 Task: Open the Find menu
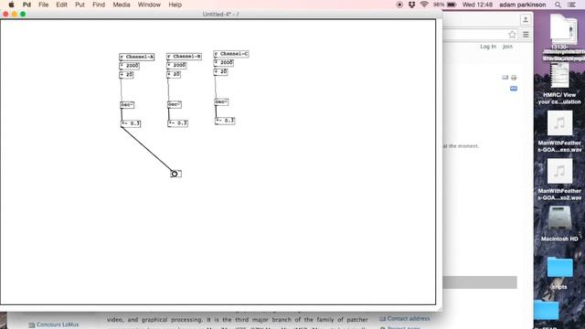(99, 5)
